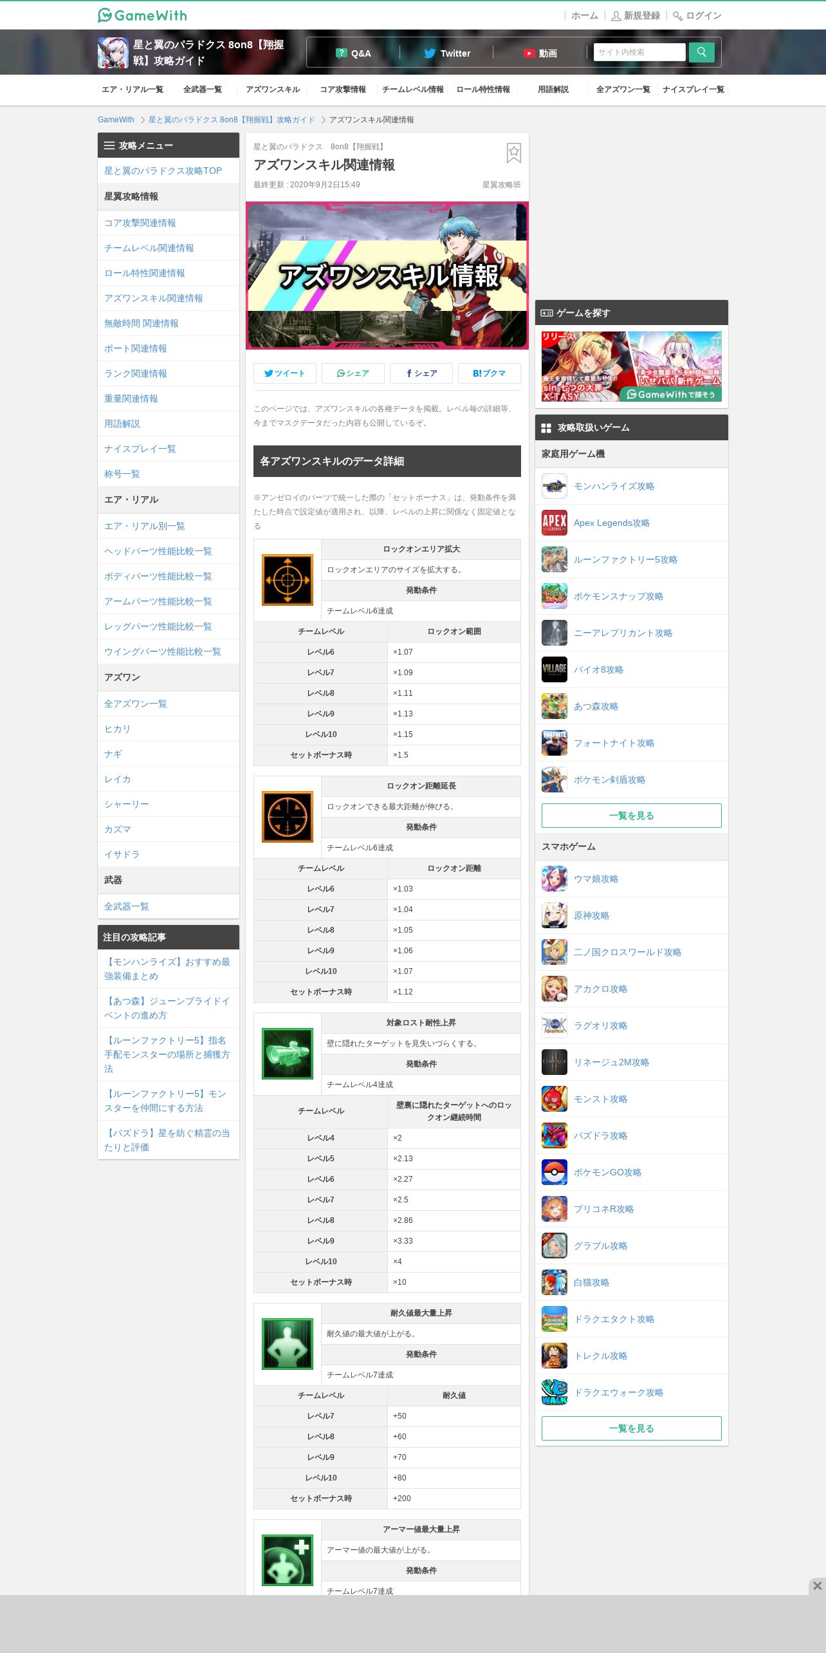Click the アーマー値最大量上昇 skill icon

(x=287, y=1560)
